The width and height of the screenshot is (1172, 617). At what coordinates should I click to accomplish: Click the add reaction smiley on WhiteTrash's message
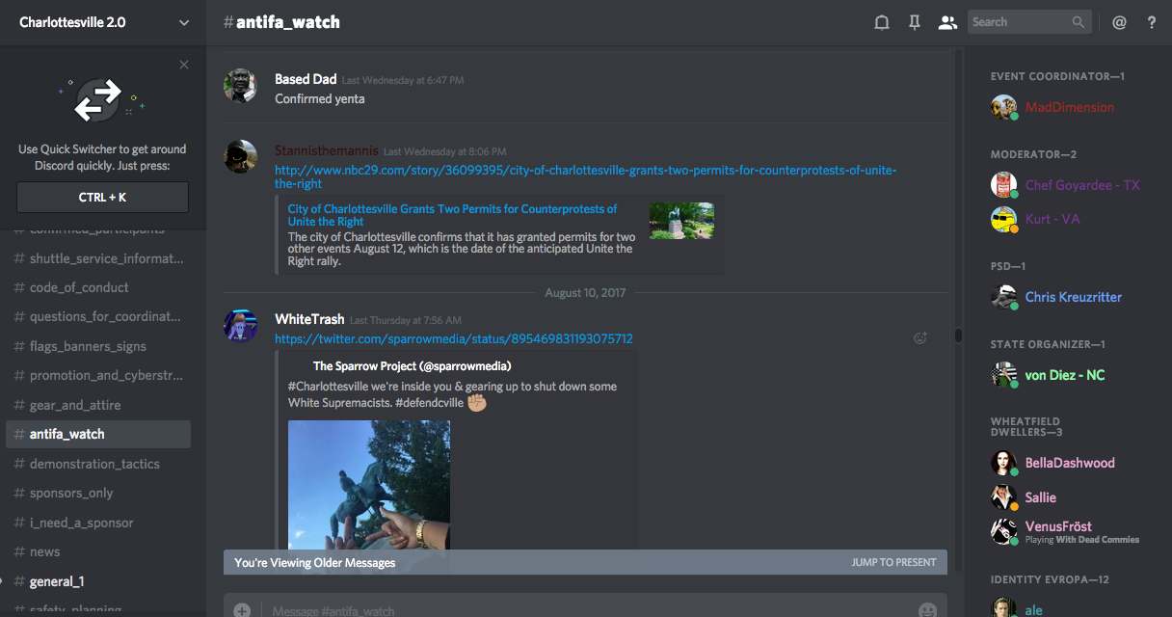tap(919, 338)
